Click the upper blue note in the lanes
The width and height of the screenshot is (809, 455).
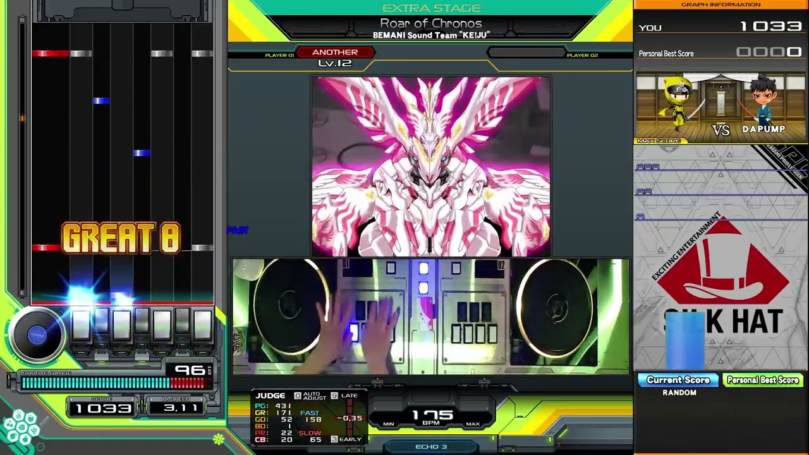tap(101, 100)
